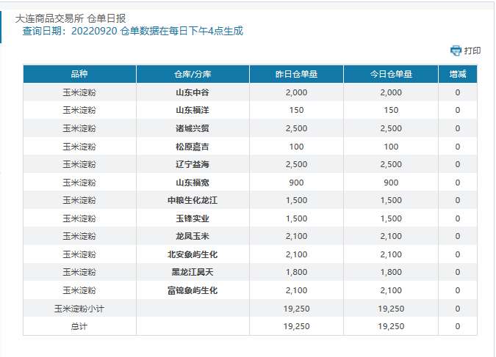Image resolution: width=496 pixels, height=357 pixels.
Task: Click the 大连商品交易所 仓单日报 title
Action: click(71, 18)
